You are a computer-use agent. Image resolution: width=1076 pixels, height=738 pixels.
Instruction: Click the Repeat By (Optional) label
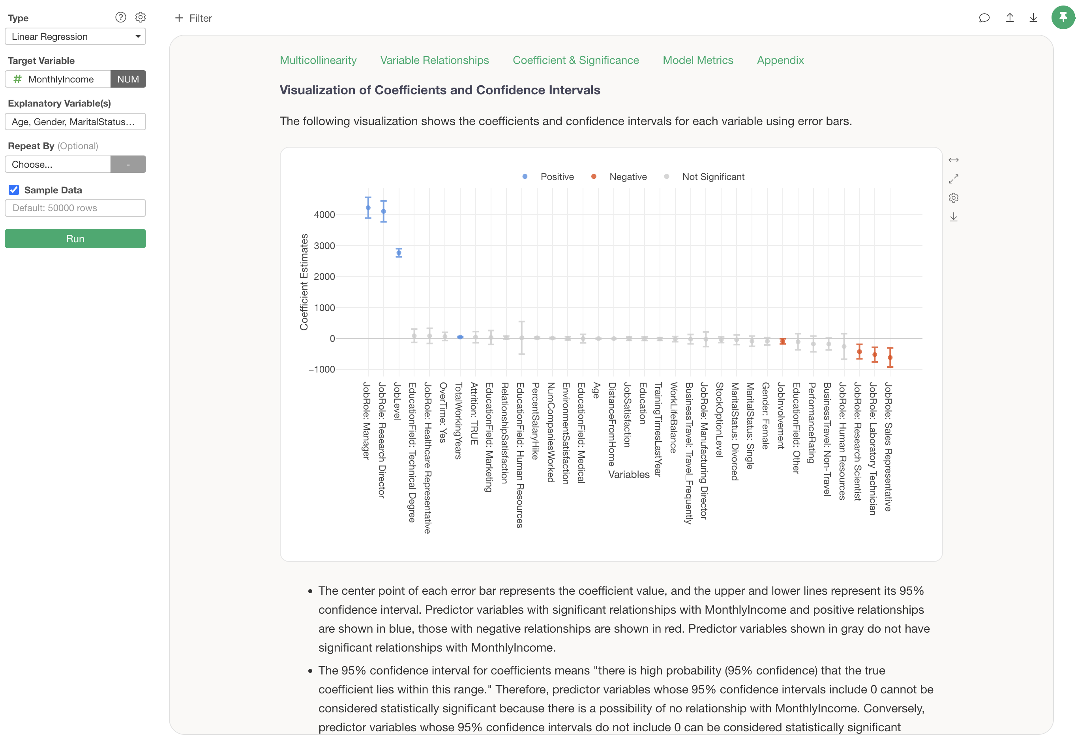[x=53, y=146]
